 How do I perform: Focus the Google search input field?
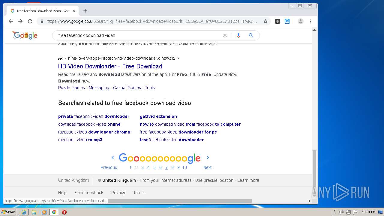tap(138, 35)
